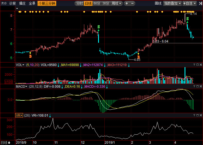The image size is (203, 145).
Task: Click the zoom out minus button
Action: click(x=132, y=4)
